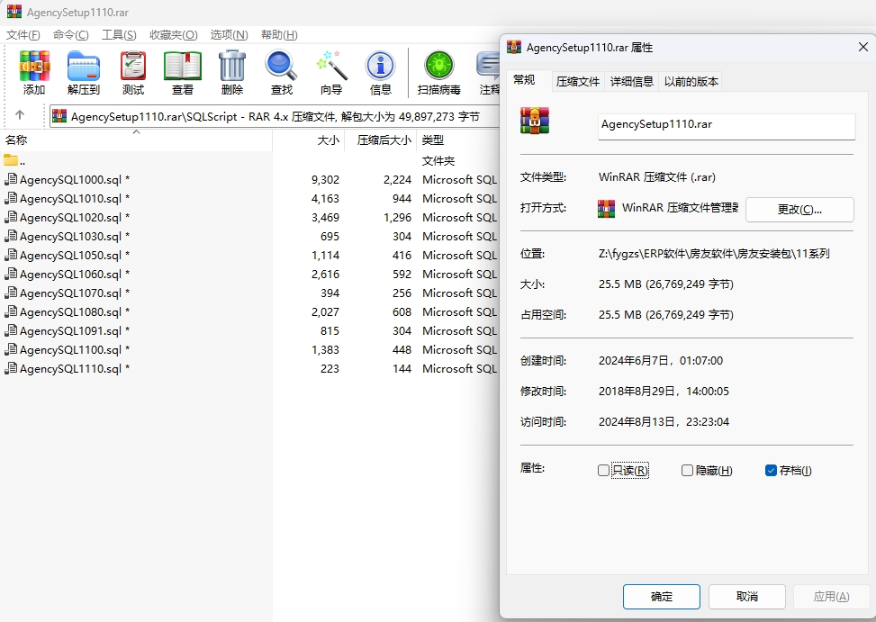Image resolution: width=876 pixels, height=622 pixels.
Task: Open the 帮助(H) menu
Action: 279,34
